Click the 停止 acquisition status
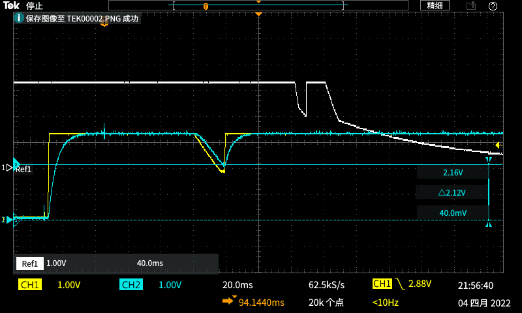The height and width of the screenshot is (313, 522). pyautogui.click(x=35, y=6)
